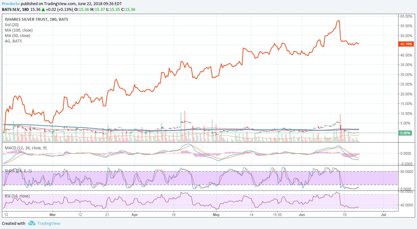Click the 10.00% price axis label
Viewport: 417px width, 229px height.
(407, 114)
